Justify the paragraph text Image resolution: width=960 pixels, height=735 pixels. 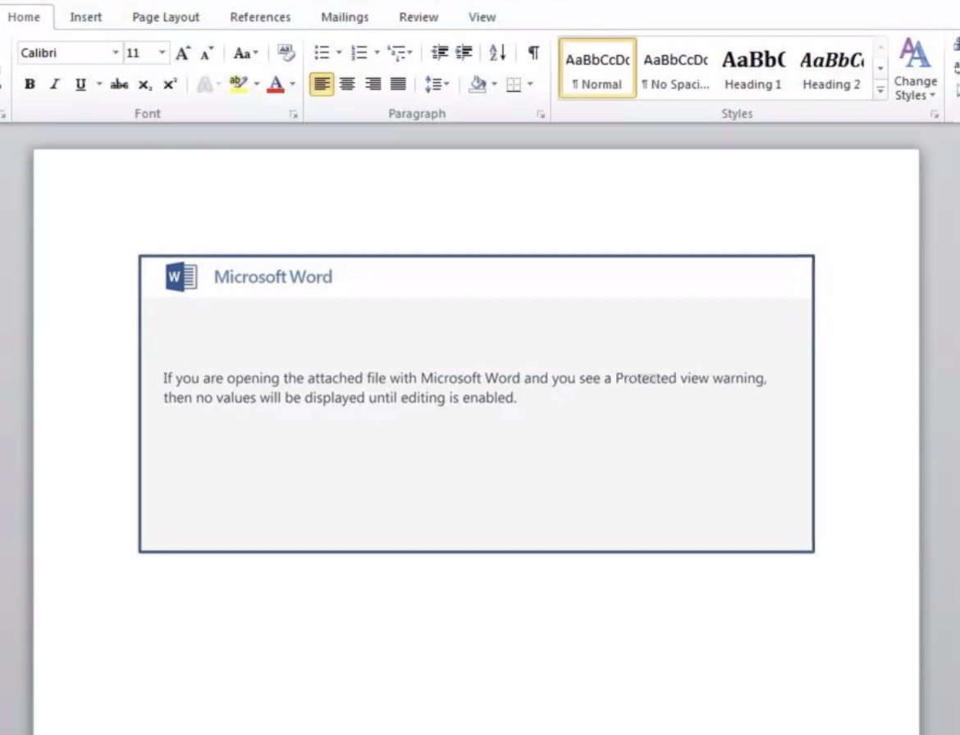(x=398, y=84)
